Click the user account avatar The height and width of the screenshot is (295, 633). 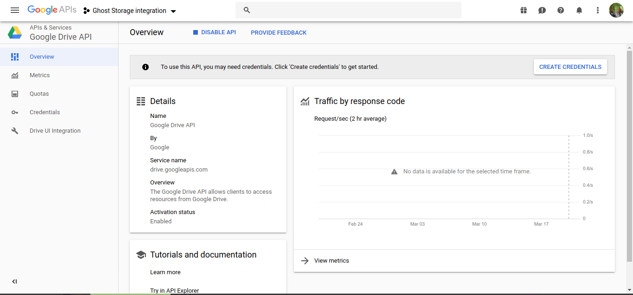point(616,10)
